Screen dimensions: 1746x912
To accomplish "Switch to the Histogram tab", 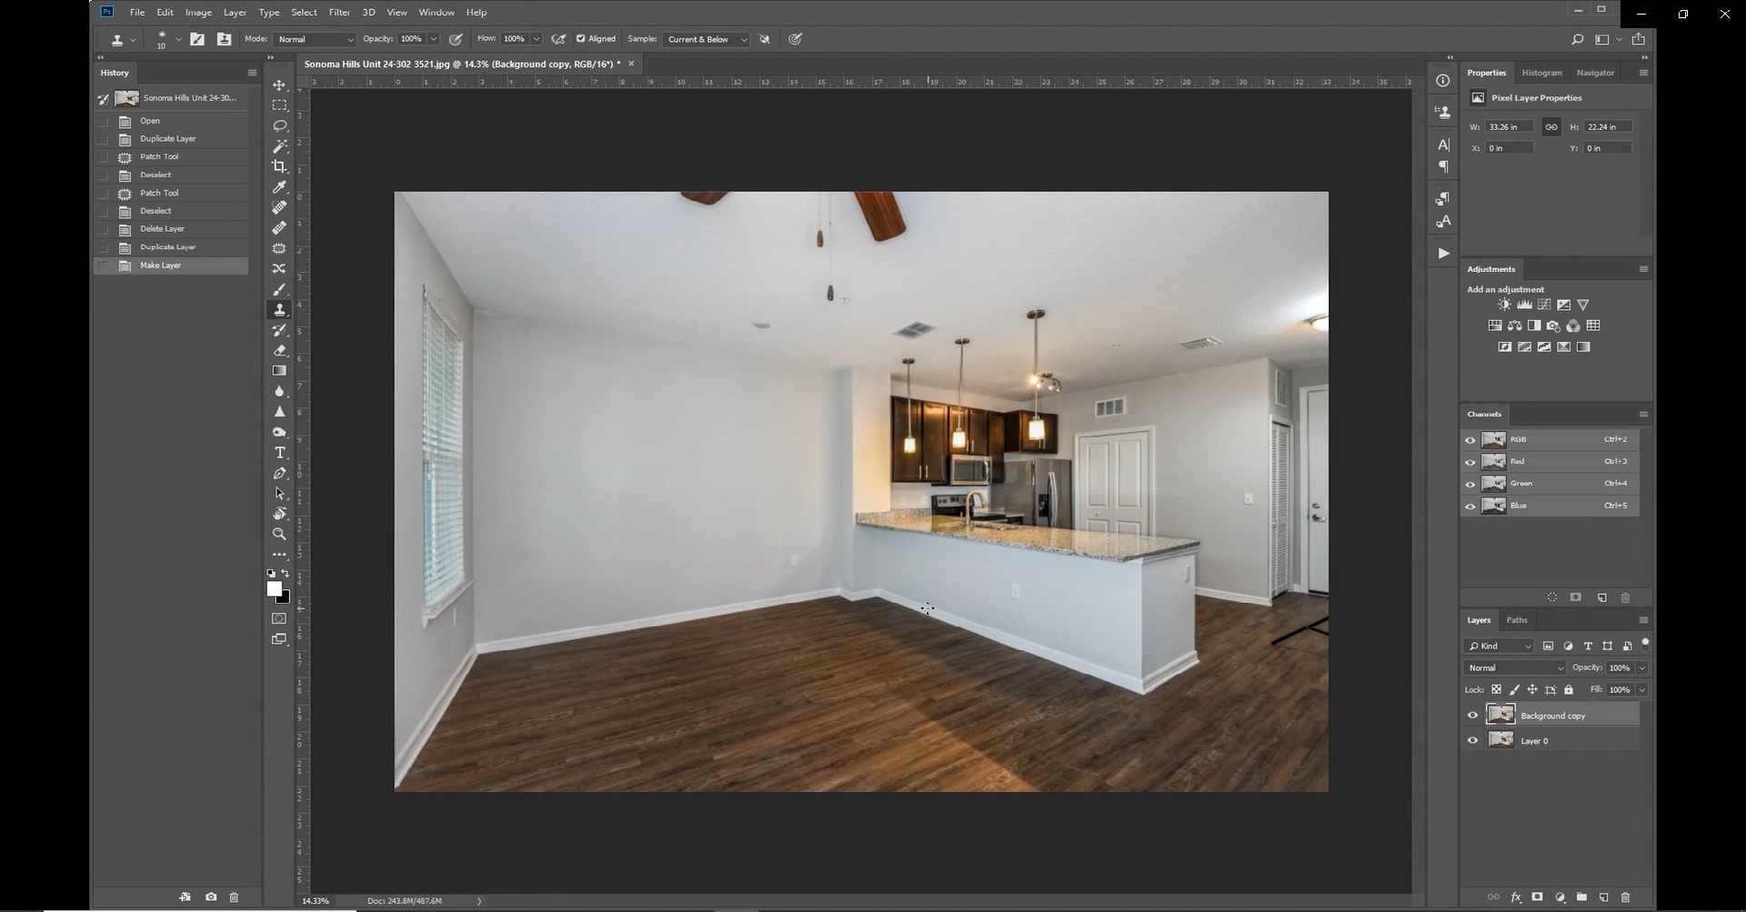I will pyautogui.click(x=1541, y=73).
